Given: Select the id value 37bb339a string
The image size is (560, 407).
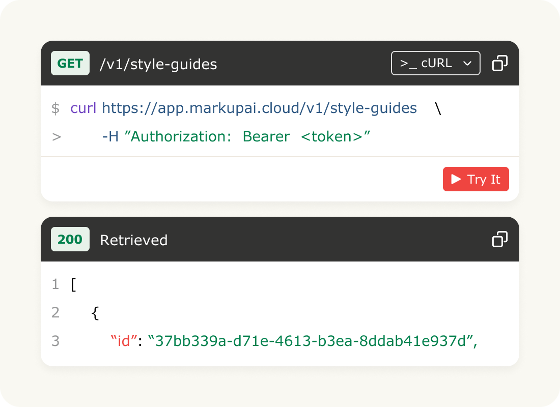Looking at the screenshot, I should click(x=311, y=341).
